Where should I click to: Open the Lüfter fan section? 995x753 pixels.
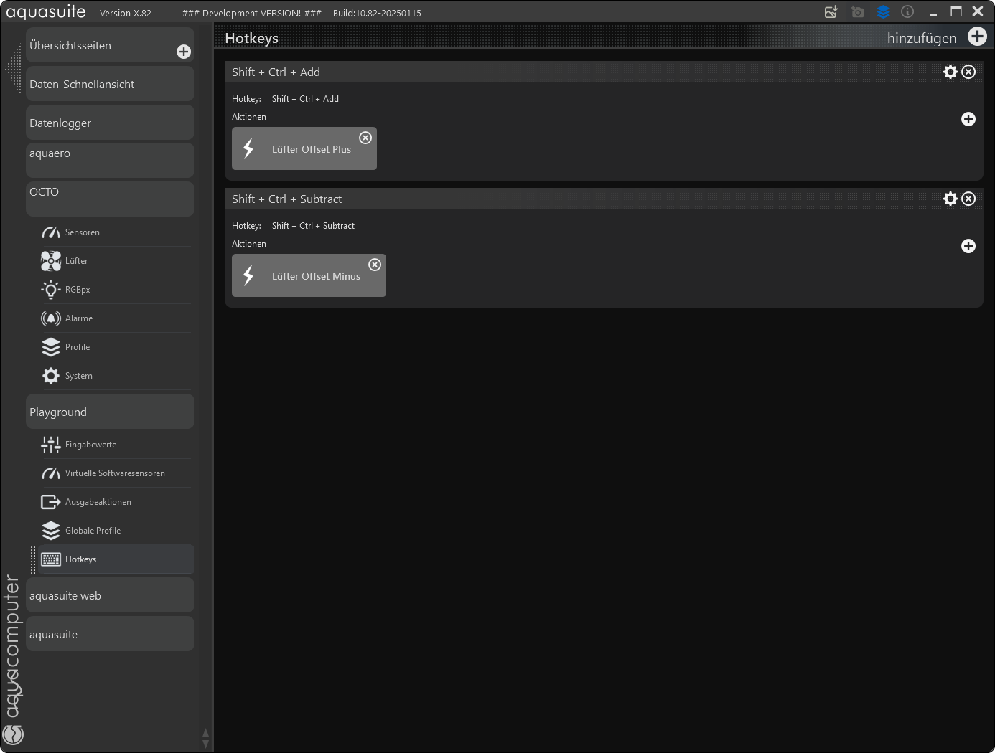point(76,261)
